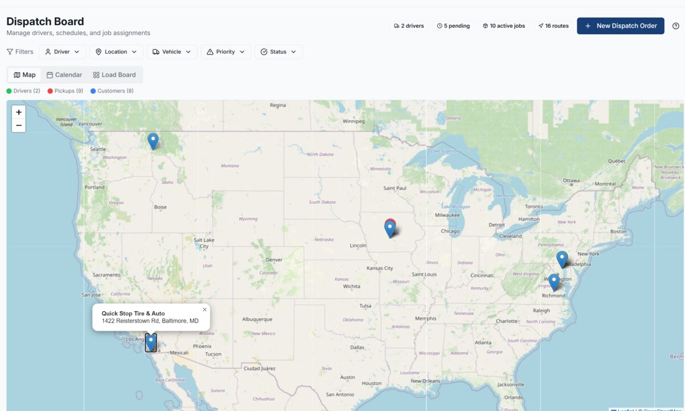Open the help question mark icon
The image size is (685, 411).
click(x=676, y=26)
